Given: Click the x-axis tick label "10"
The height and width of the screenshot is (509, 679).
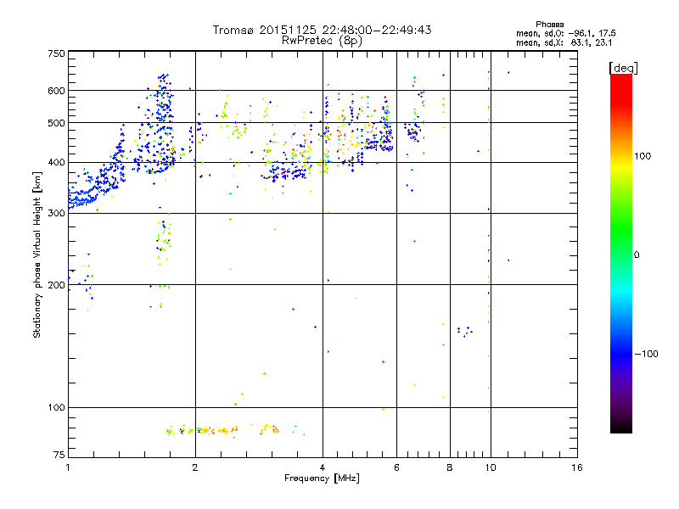Looking at the screenshot, I should point(491,467).
